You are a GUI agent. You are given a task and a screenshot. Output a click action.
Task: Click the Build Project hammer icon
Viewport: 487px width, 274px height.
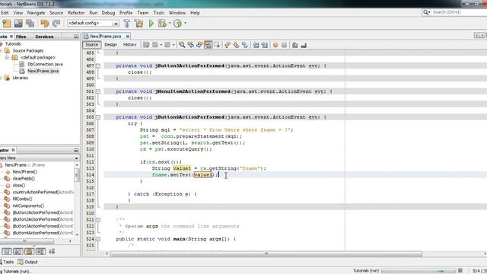(127, 24)
